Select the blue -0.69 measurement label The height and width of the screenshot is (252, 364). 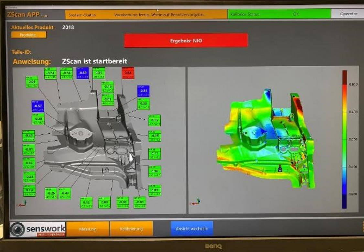click(82, 73)
